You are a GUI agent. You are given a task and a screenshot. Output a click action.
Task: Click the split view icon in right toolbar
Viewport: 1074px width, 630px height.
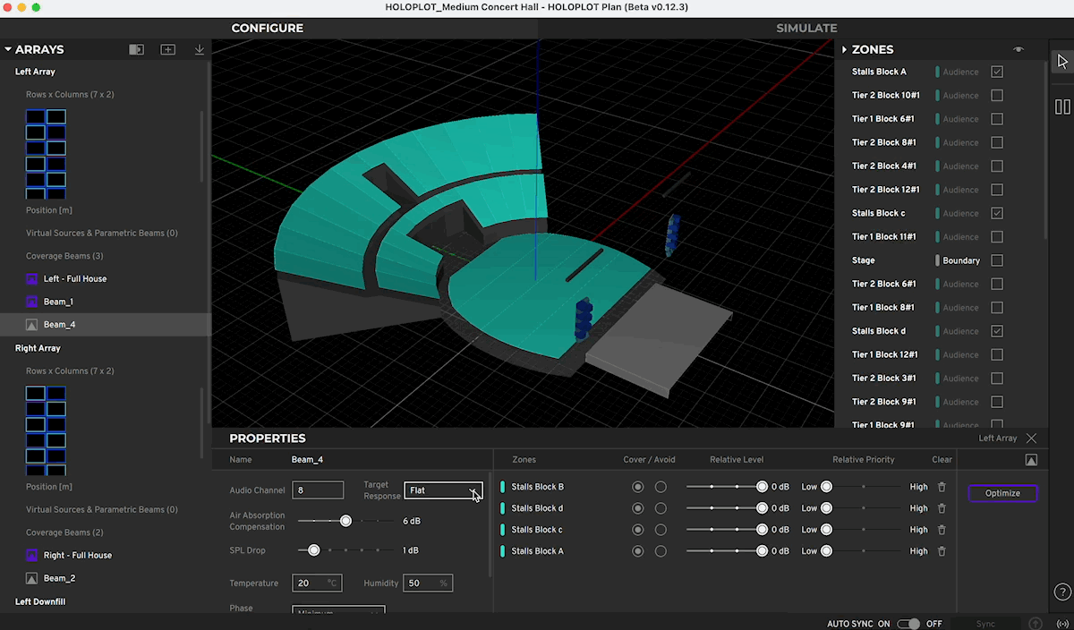pos(1062,106)
